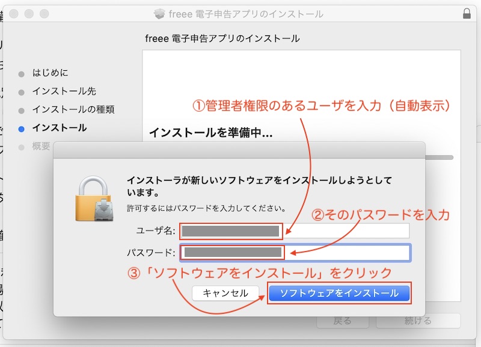Viewport: 481px width, 347px height.
Task: Click the 続ける button
Action: click(418, 321)
